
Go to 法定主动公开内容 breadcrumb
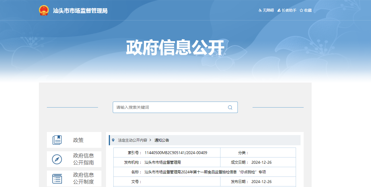(133, 140)
